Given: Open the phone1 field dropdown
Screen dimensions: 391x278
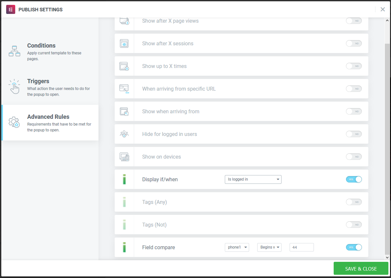Looking at the screenshot, I should (x=237, y=247).
